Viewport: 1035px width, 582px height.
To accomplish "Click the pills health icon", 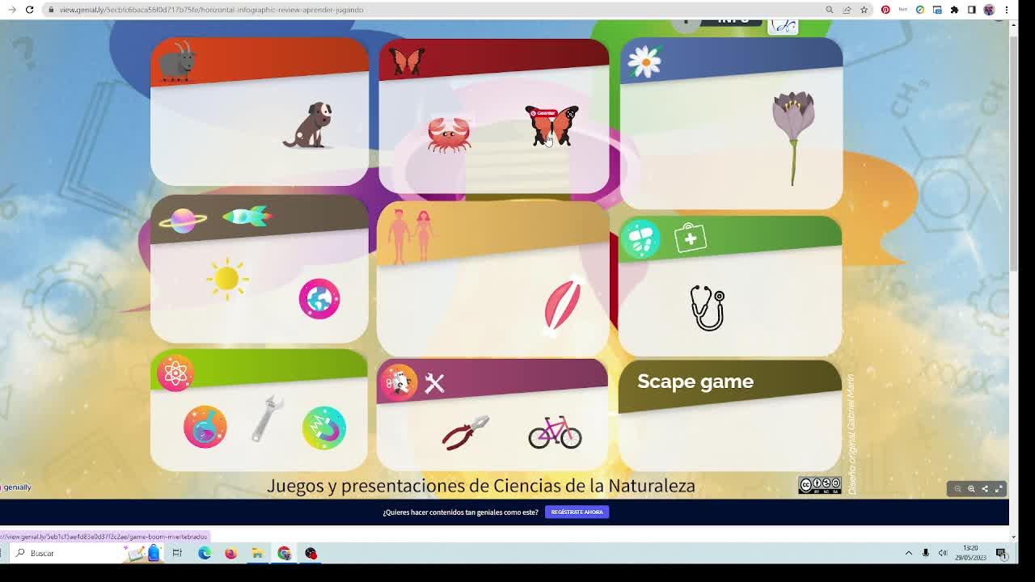I will point(641,239).
